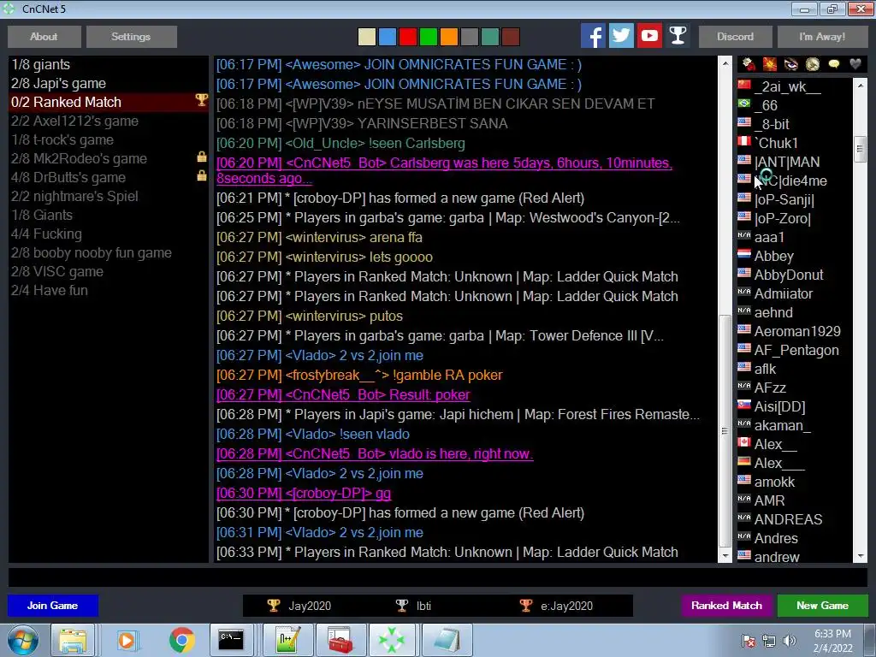Click the China flag beside _2ai_wk__
Image resolution: width=876 pixels, height=657 pixels.
point(744,85)
